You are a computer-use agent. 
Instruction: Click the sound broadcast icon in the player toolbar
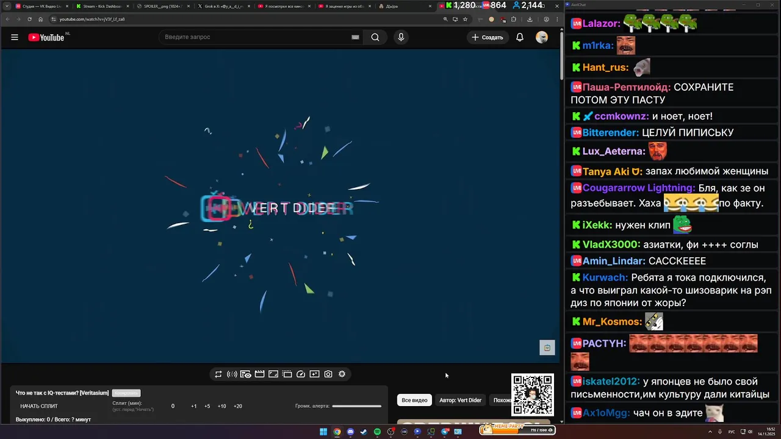point(232,374)
